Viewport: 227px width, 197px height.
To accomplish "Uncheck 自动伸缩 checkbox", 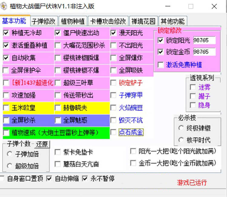I will tap(49, 178).
